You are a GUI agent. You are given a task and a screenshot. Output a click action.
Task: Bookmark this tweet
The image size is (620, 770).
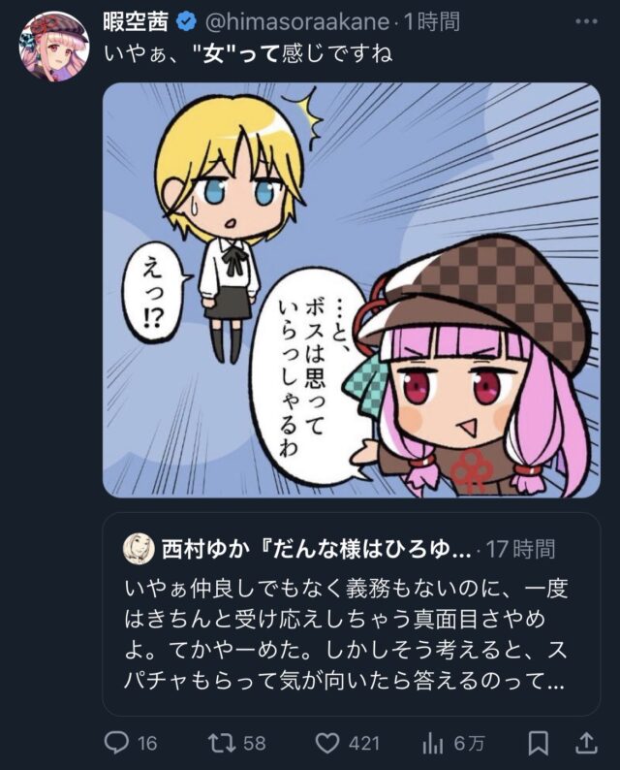coord(538,744)
